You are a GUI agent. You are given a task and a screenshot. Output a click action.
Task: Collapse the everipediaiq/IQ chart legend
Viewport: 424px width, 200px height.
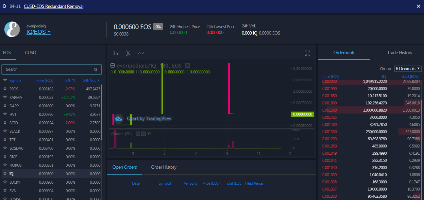[x=112, y=66]
